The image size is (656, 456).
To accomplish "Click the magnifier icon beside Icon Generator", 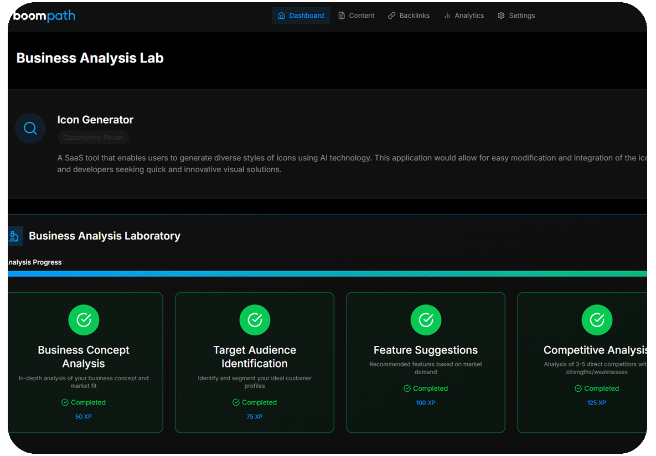I will pyautogui.click(x=30, y=128).
